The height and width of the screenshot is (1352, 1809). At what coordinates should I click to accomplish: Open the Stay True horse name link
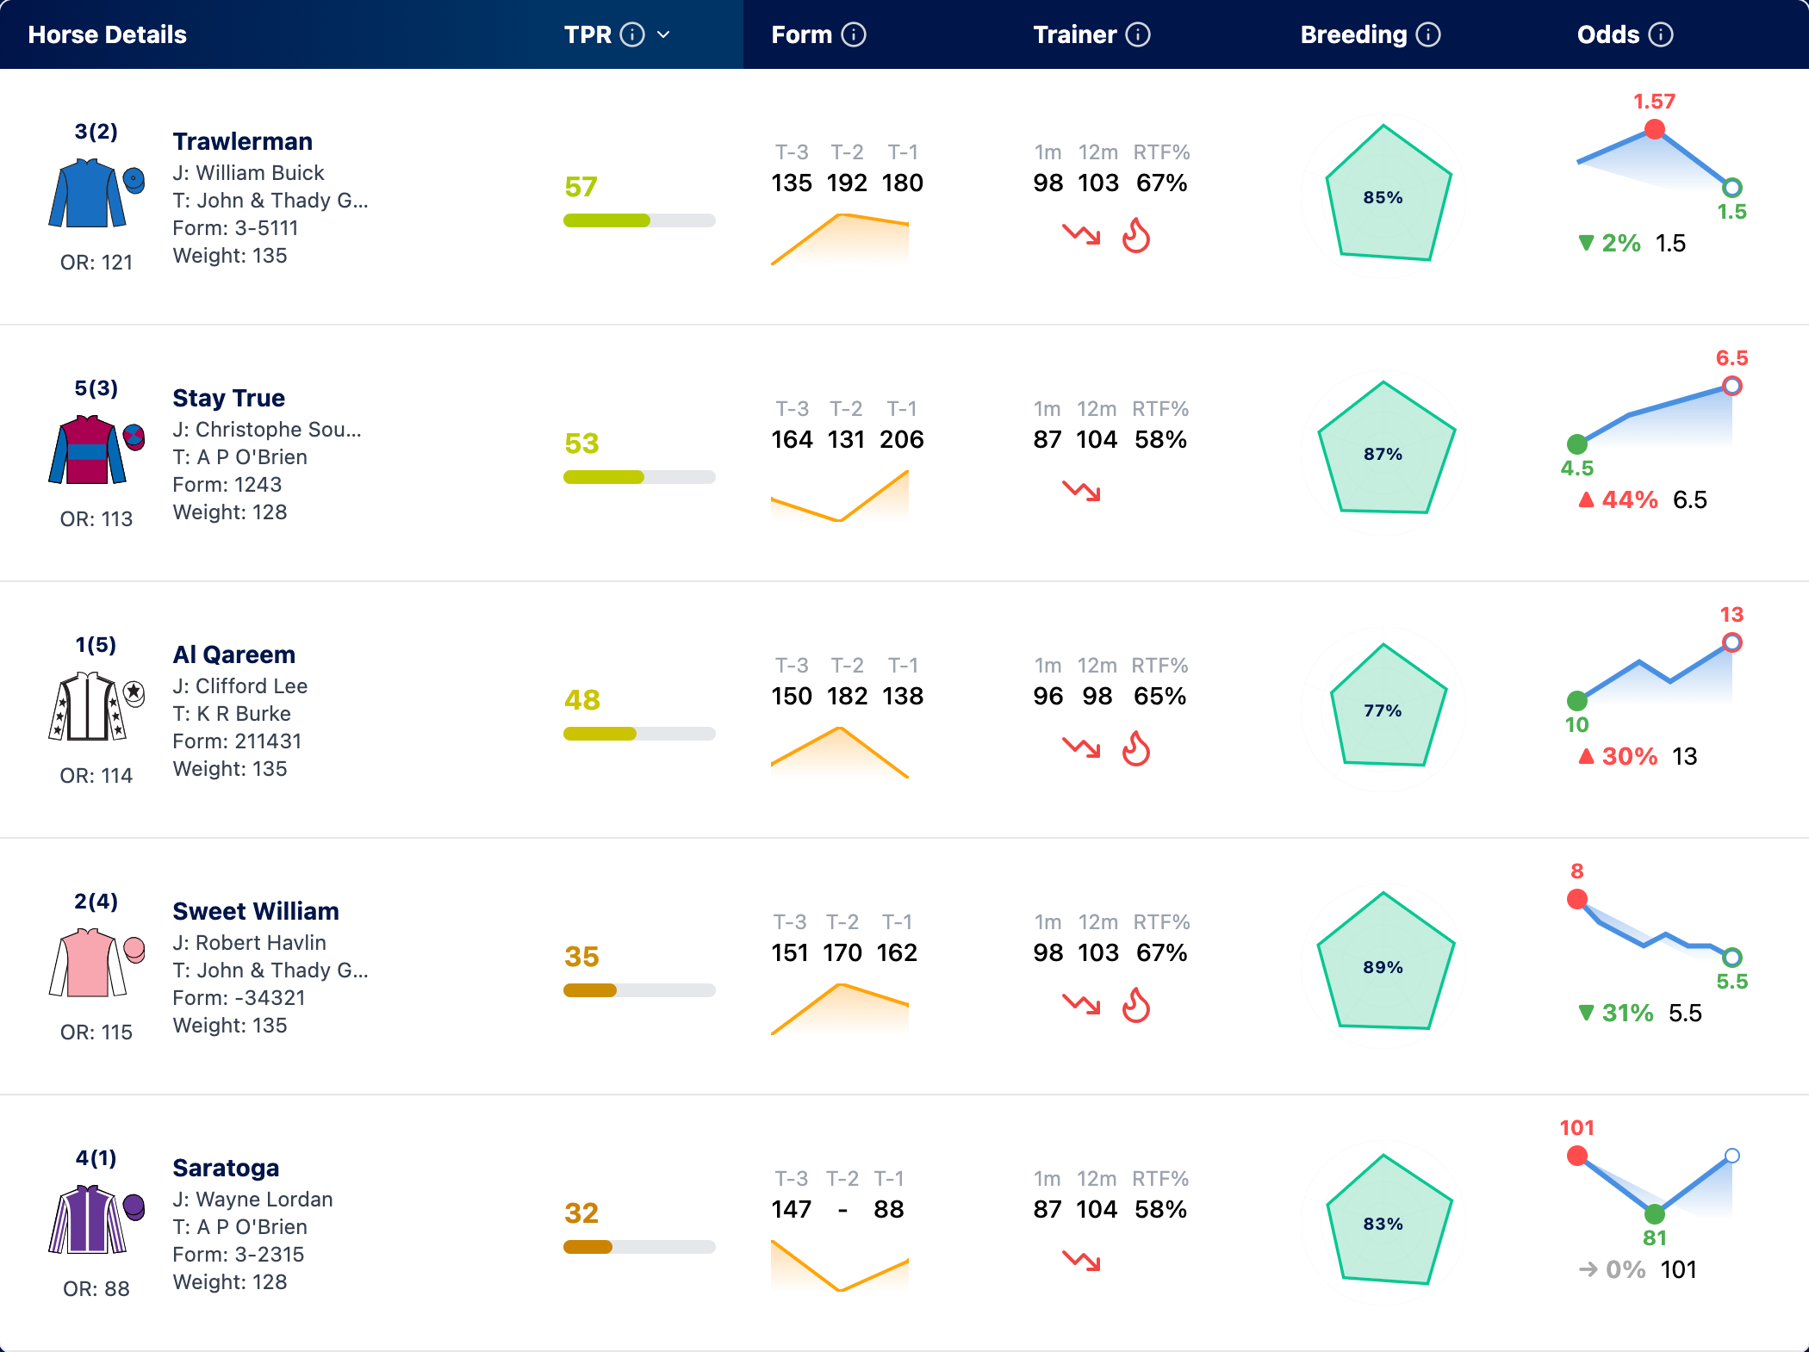(228, 398)
